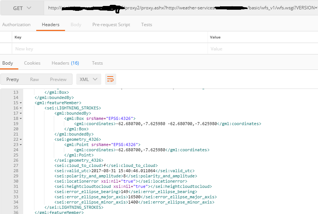Select the response Body tab

pyautogui.click(x=7, y=63)
